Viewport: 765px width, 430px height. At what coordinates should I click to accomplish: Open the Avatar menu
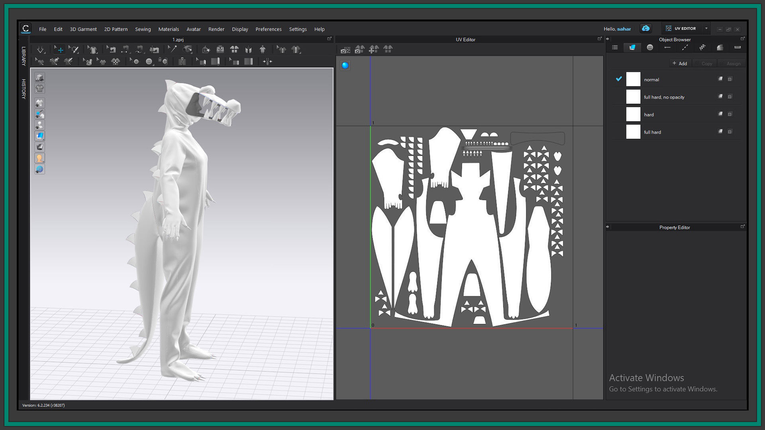click(x=194, y=29)
